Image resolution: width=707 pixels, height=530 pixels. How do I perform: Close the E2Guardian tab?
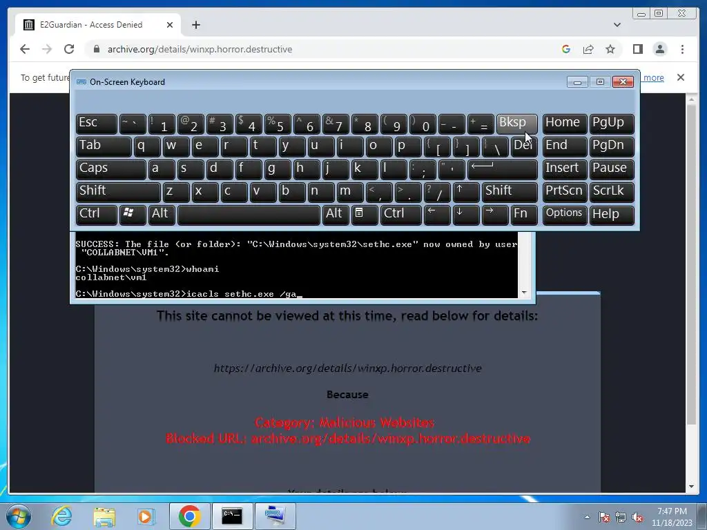click(x=170, y=25)
